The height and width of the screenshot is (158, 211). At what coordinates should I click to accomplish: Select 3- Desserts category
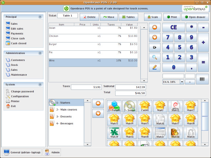point(66,117)
